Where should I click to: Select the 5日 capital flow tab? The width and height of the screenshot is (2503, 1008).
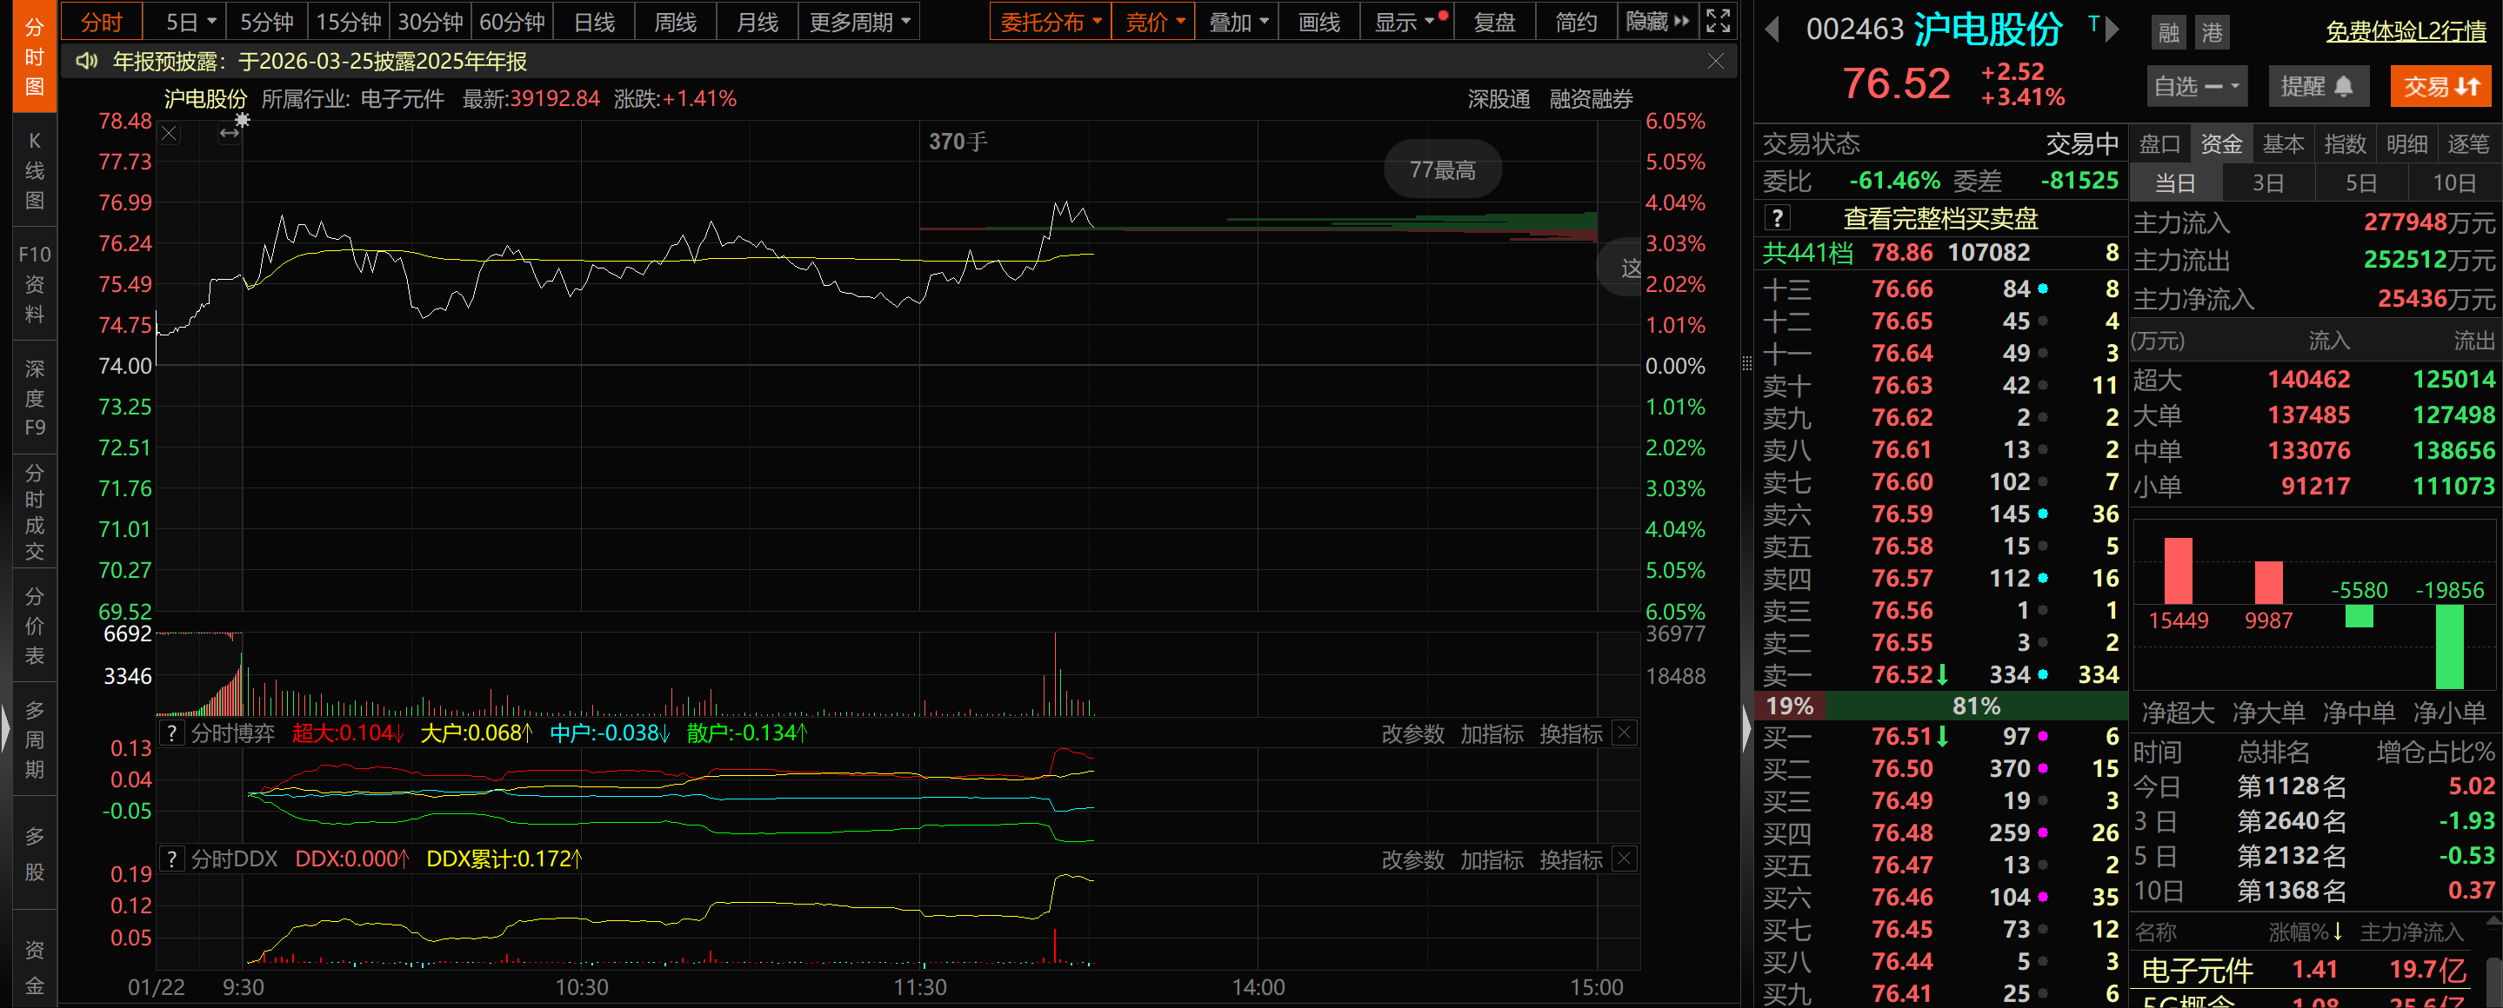tap(2361, 182)
